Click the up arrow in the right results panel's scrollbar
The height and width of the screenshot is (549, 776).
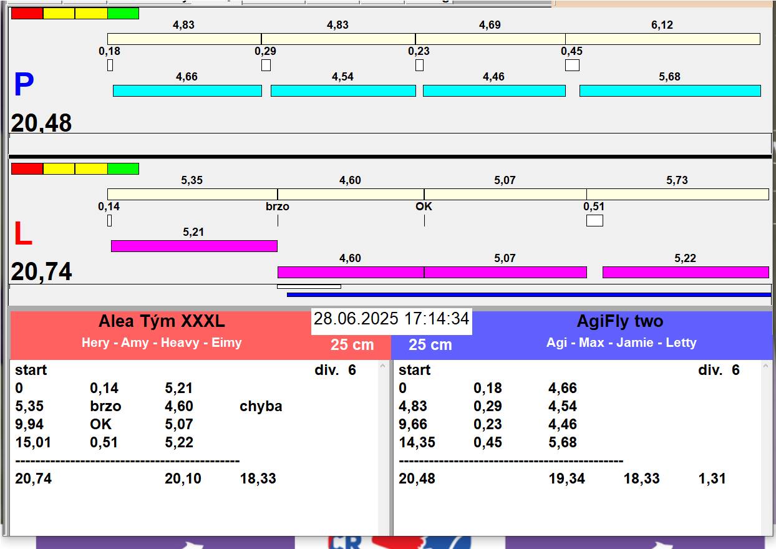point(767,367)
